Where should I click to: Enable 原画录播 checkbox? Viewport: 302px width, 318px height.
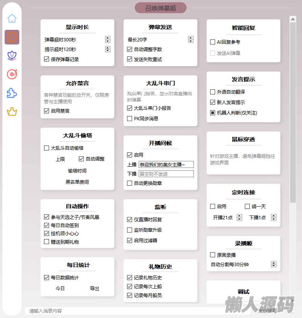pos(212,255)
